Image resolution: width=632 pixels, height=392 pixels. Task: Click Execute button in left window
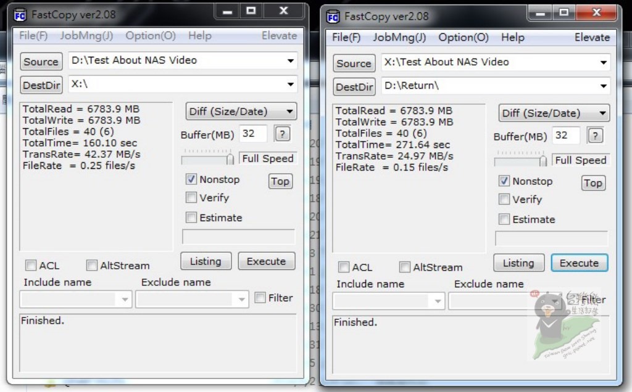[266, 261]
